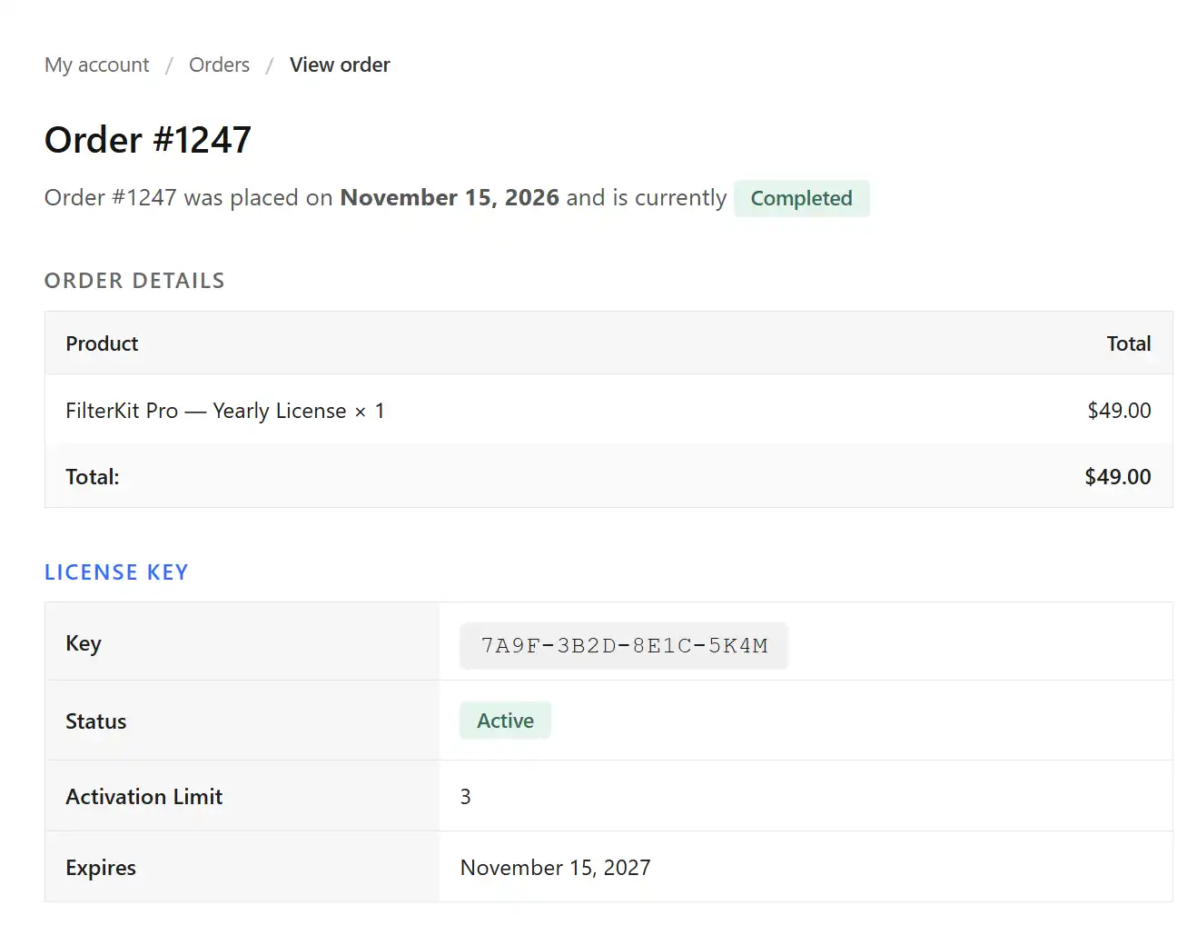
Task: Open the My account breadcrumb link
Action: [96, 65]
